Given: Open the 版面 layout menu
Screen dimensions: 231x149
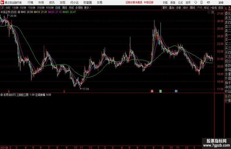Looking at the screenshot, I should [x=173, y=2].
